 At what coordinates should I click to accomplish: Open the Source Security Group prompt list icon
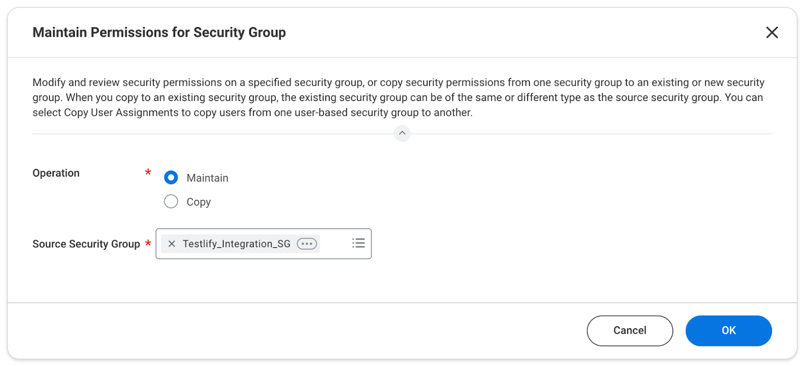[x=358, y=243]
